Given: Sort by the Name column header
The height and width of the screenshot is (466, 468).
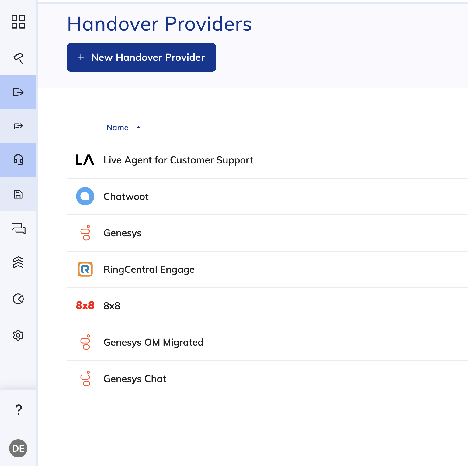Looking at the screenshot, I should point(117,128).
